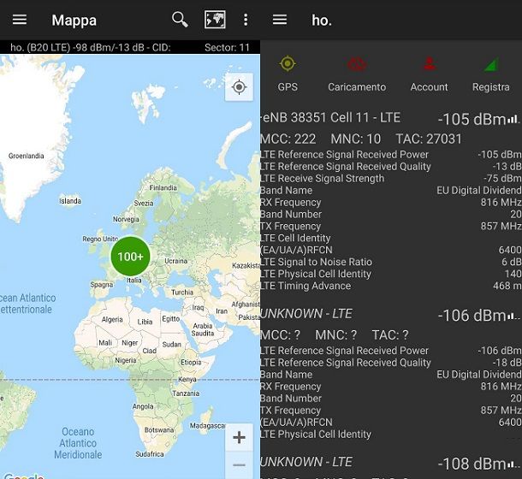
Task: Tap the Madagascar label on map
Action: tap(208, 426)
